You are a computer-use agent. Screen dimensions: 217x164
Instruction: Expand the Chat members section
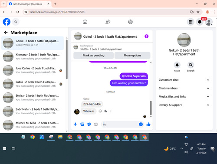pyautogui.click(x=184, y=88)
